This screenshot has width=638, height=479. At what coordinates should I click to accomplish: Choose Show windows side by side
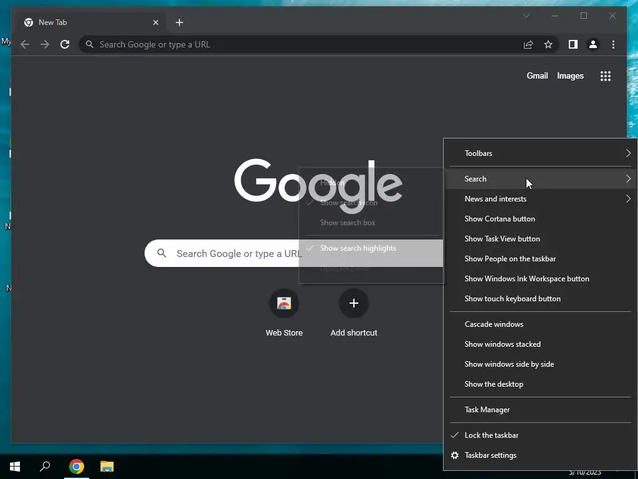point(540,364)
